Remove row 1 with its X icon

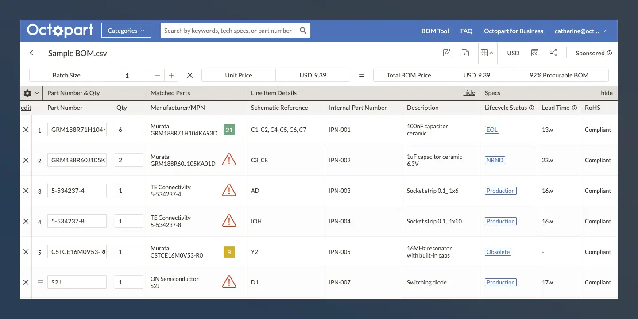26,130
